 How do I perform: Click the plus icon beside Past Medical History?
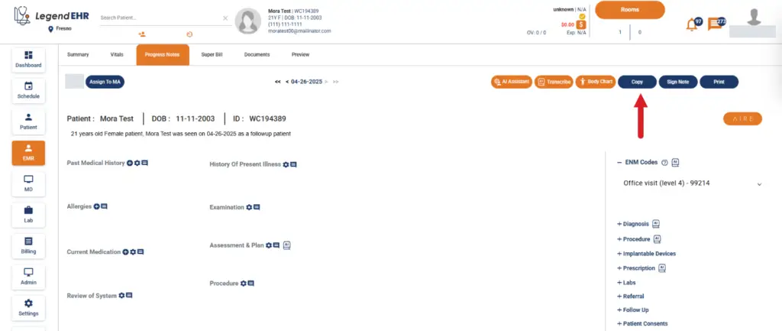[x=130, y=164]
